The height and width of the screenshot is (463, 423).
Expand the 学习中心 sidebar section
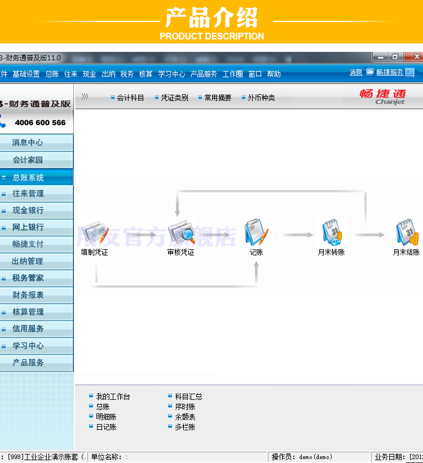pyautogui.click(x=36, y=346)
